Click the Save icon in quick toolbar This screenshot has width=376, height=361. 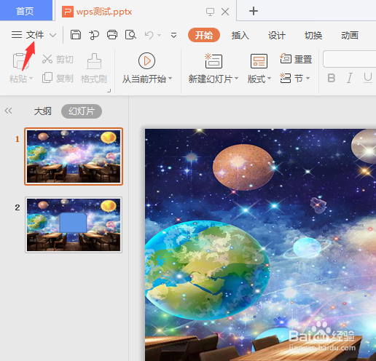tap(76, 35)
